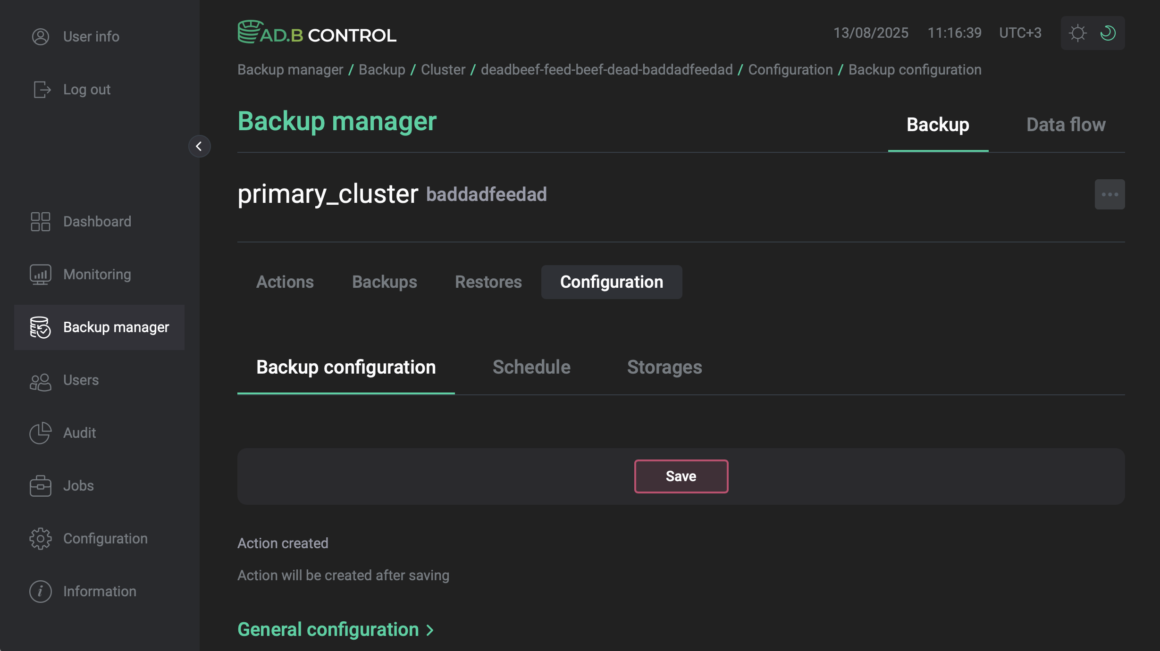
Task: Switch to the Storages tab
Action: (x=664, y=367)
